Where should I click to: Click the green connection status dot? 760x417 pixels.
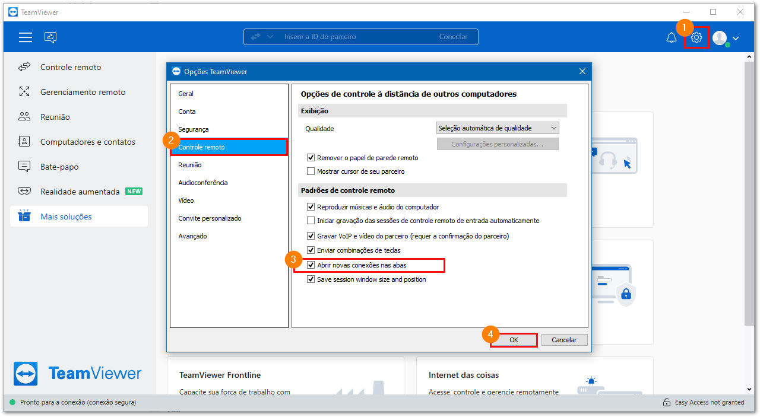click(x=12, y=402)
